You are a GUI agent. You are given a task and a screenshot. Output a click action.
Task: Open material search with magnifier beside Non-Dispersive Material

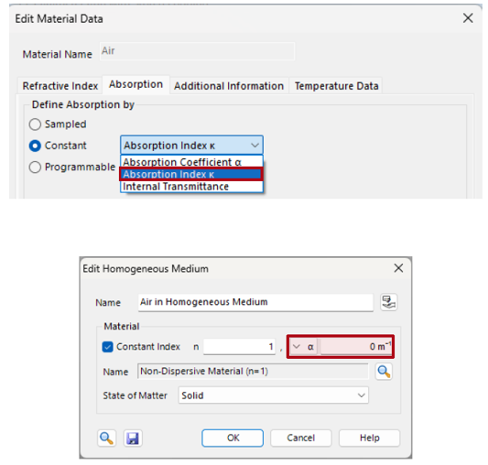pos(384,372)
